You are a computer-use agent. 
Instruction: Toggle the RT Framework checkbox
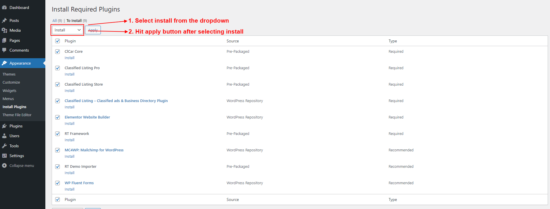pos(57,134)
